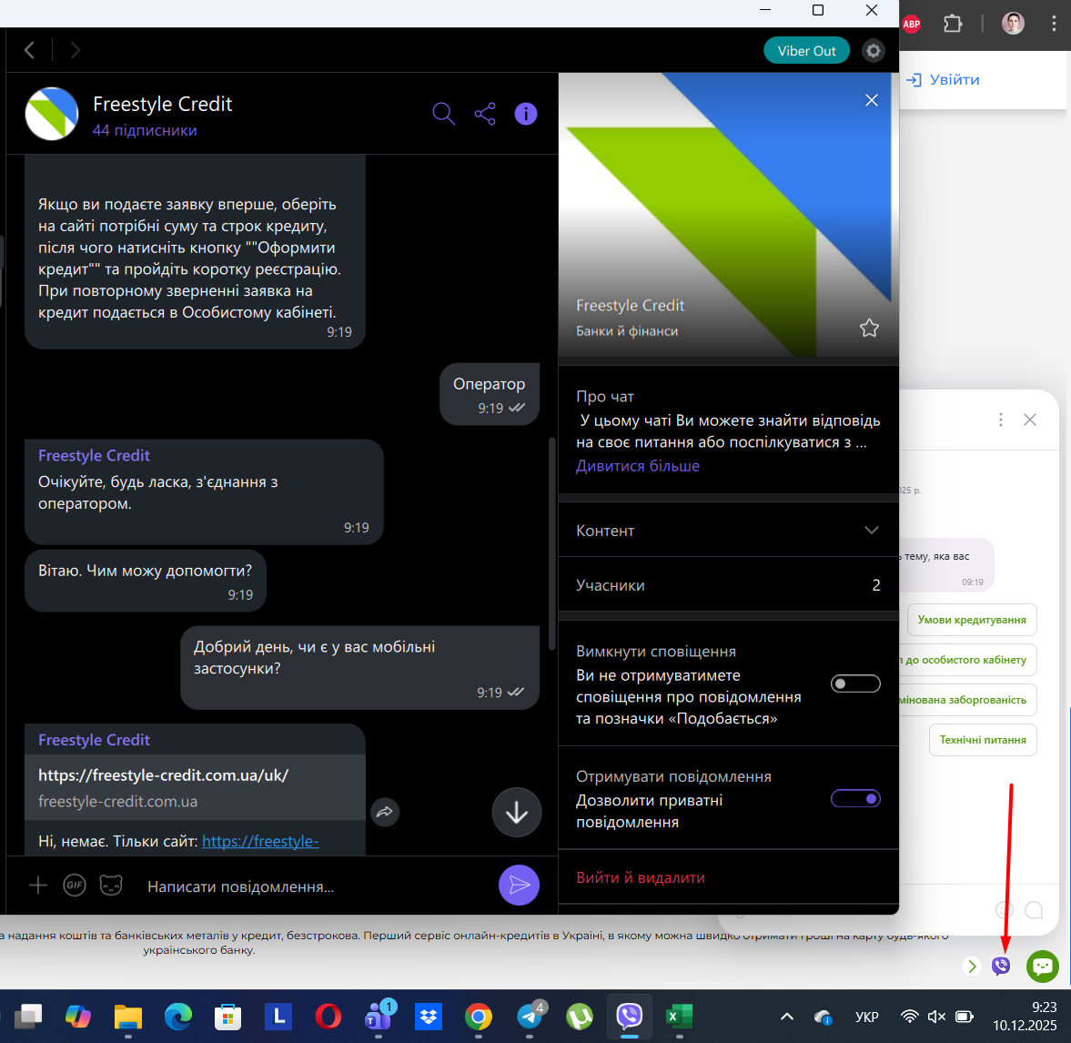Click the chat scrollbar thumb
This screenshot has height=1043, width=1071.
pyautogui.click(x=552, y=543)
